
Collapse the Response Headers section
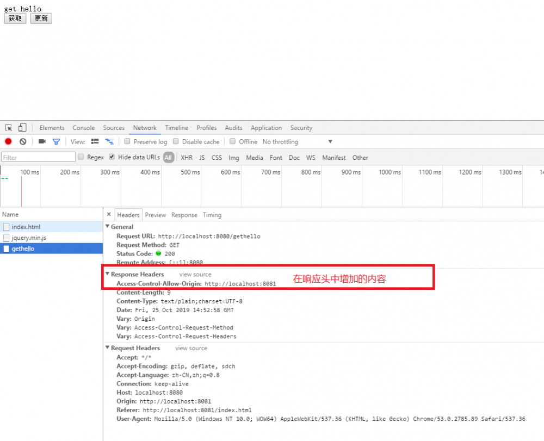pos(107,274)
